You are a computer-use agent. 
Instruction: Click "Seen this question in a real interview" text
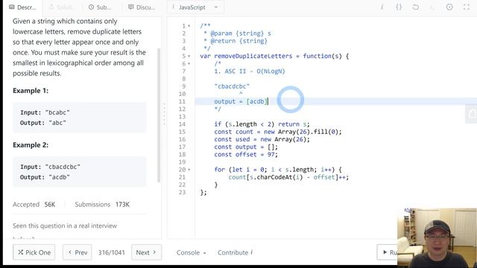click(65, 226)
